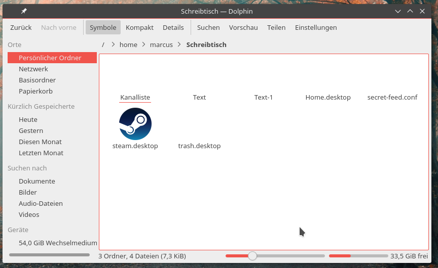Click the pin window icon in title bar
This screenshot has height=268, width=438.
pos(24,11)
